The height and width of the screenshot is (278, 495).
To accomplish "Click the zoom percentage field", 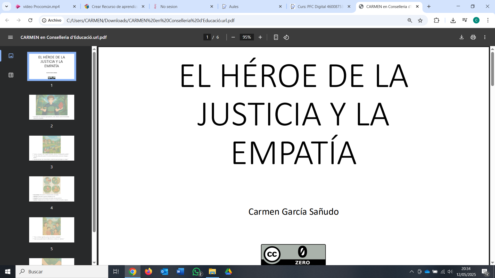I will click(246, 37).
